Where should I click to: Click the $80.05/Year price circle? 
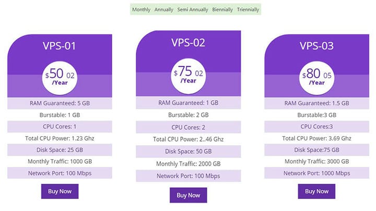click(x=316, y=78)
